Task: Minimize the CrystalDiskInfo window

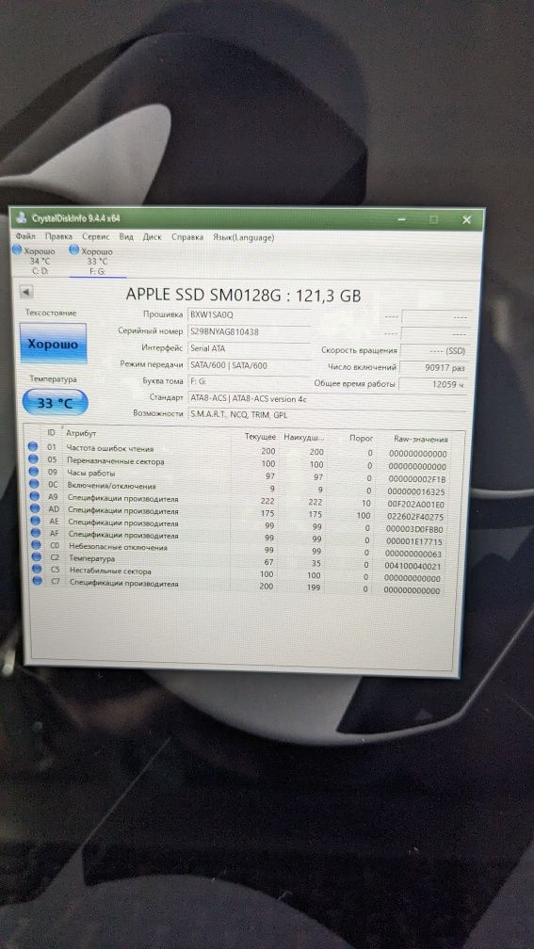Action: 399,219
